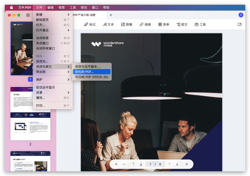The height and width of the screenshot is (176, 250).
Task: Open the user account profile icon
Action: coord(241,15)
